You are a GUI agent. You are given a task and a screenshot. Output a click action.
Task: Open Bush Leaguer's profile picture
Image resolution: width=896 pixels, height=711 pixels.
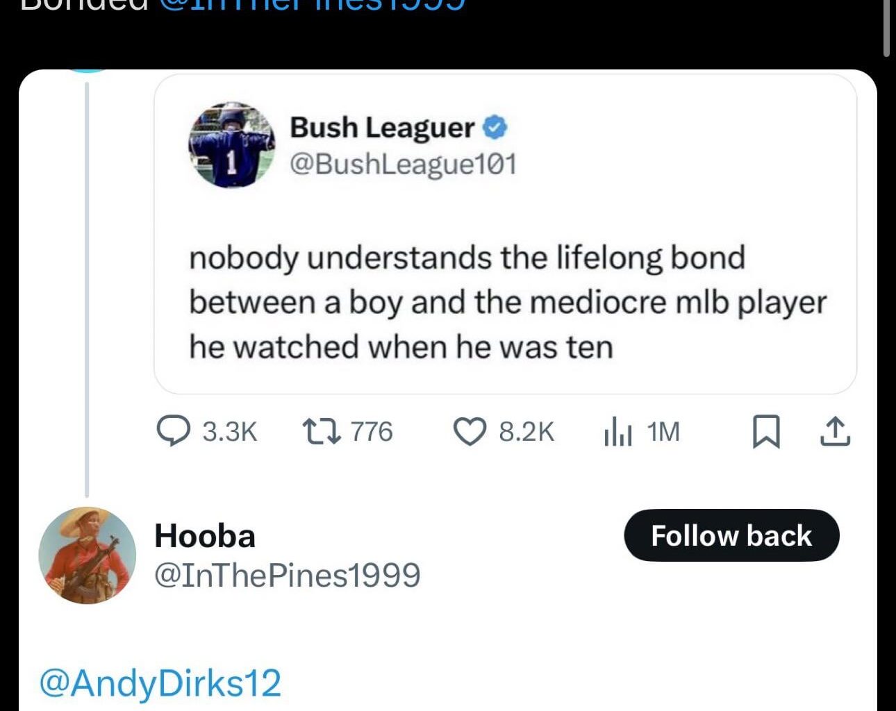pos(231,144)
